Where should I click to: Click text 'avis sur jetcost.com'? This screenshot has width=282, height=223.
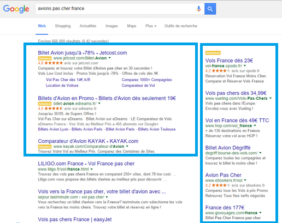click(x=81, y=63)
